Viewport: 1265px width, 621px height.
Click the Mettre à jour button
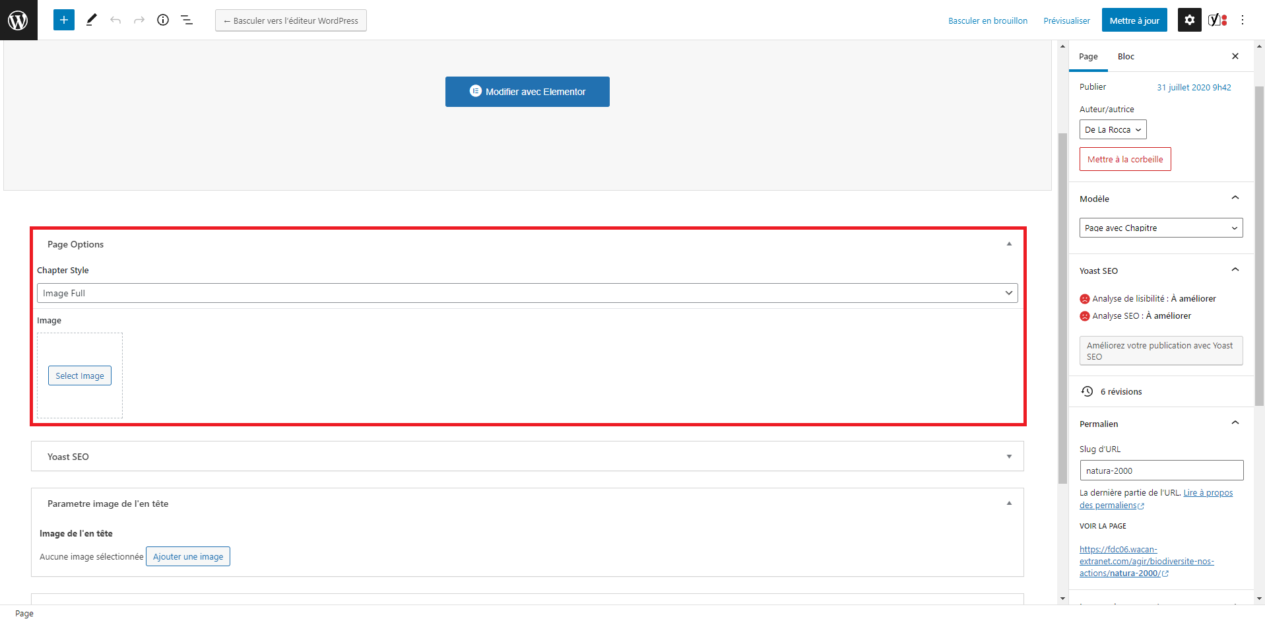click(1134, 20)
